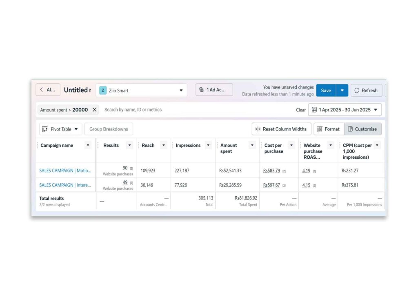
Task: Click the Rs597.67 cost per purchase value
Action: (271, 185)
